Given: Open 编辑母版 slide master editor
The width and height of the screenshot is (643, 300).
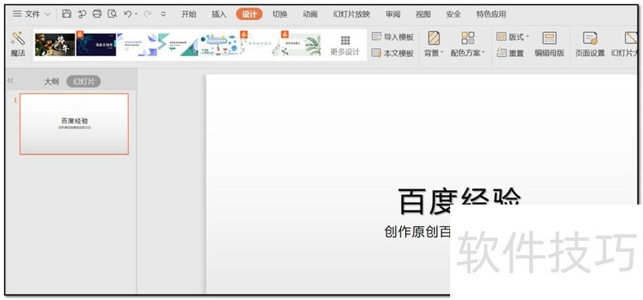Looking at the screenshot, I should (x=549, y=44).
